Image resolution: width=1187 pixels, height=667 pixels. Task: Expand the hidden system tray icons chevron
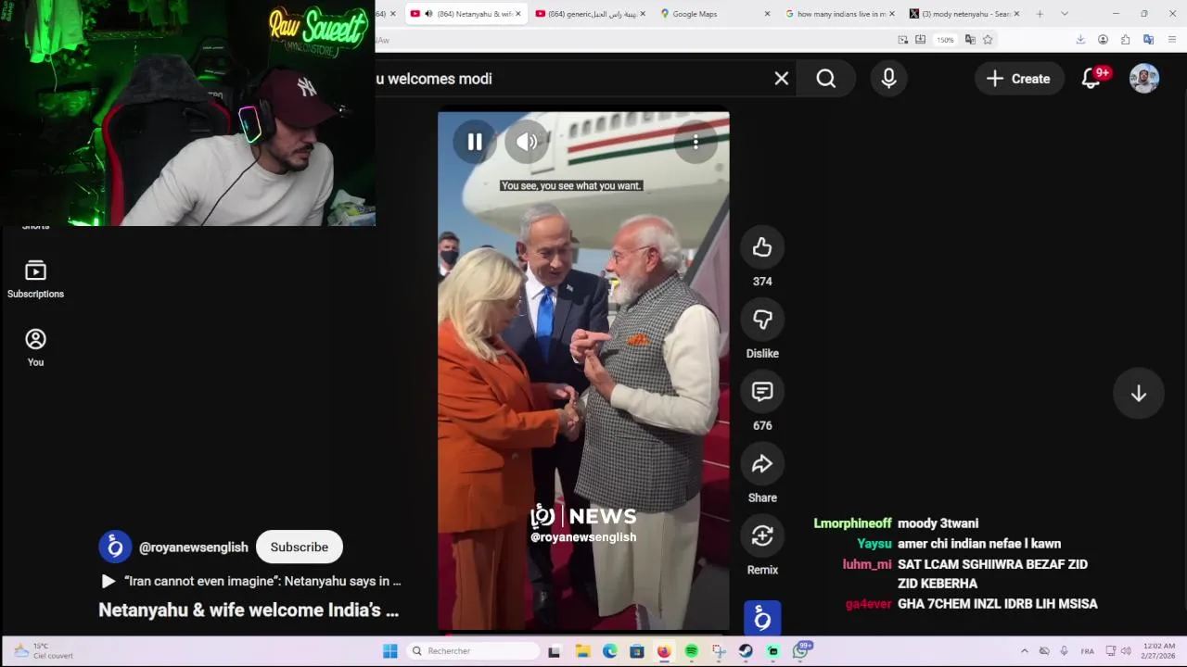pyautogui.click(x=1024, y=651)
